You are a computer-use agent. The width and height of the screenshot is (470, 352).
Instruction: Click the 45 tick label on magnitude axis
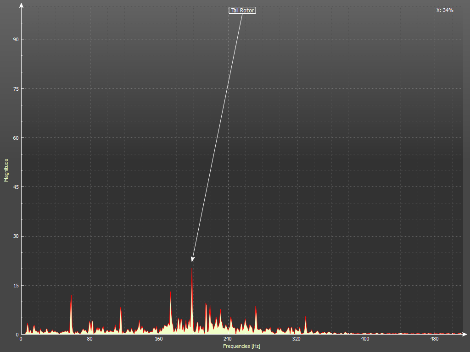point(16,187)
